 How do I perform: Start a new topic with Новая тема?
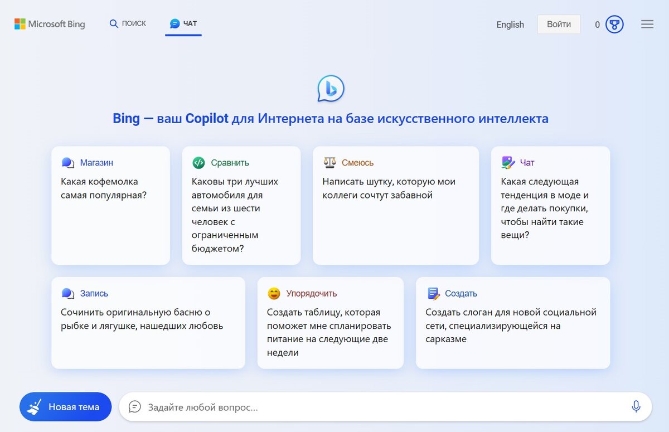pyautogui.click(x=65, y=407)
